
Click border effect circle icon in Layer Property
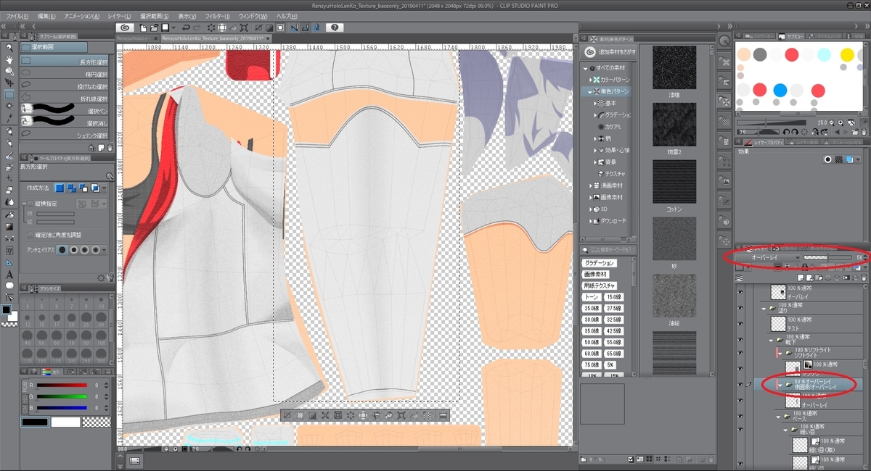pyautogui.click(x=827, y=159)
